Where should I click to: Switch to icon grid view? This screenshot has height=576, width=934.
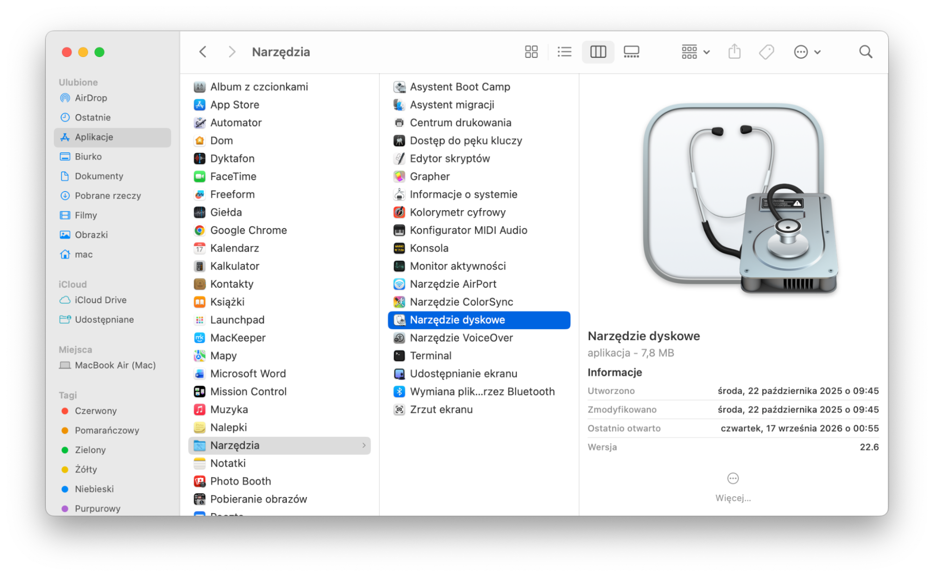tap(531, 52)
